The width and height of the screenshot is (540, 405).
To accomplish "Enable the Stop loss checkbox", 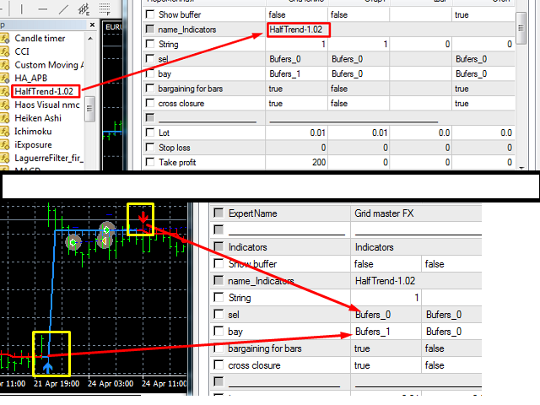I will click(150, 148).
